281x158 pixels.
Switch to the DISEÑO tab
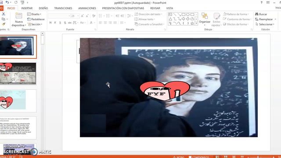[43, 8]
